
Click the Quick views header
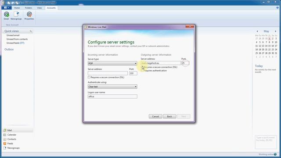click(x=11, y=31)
